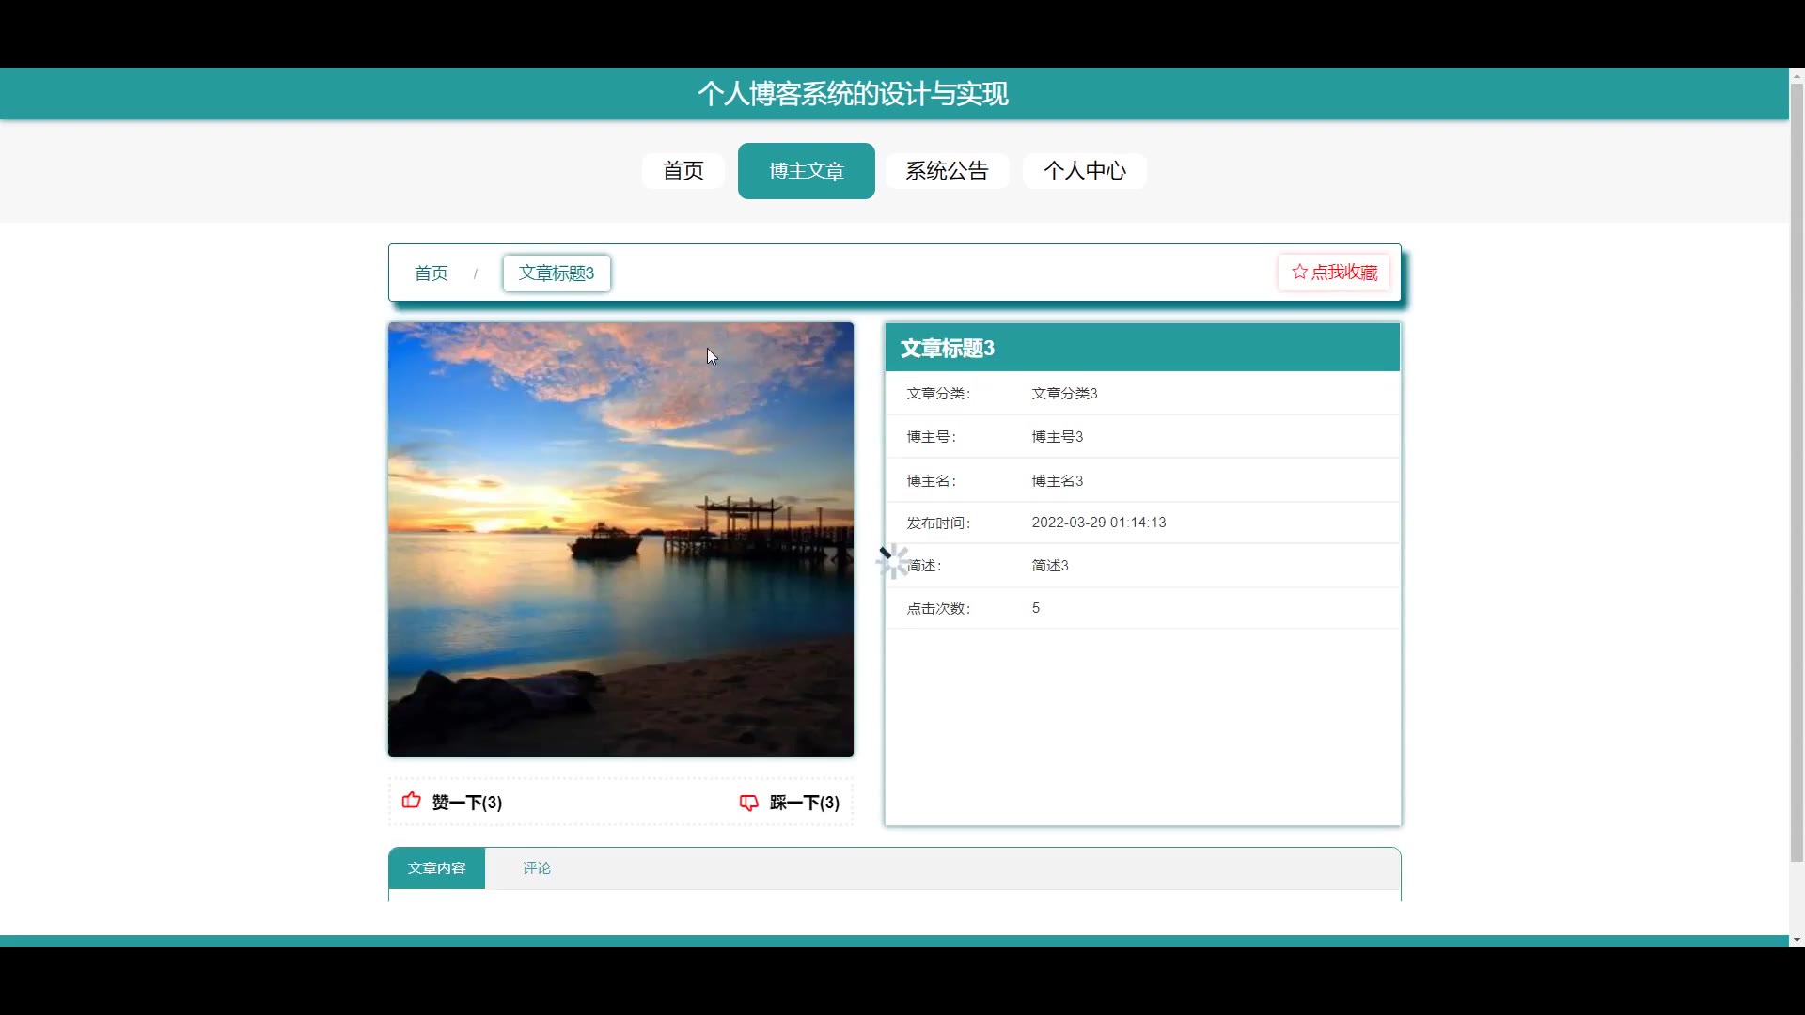Click the 博主号: label

coord(931,437)
